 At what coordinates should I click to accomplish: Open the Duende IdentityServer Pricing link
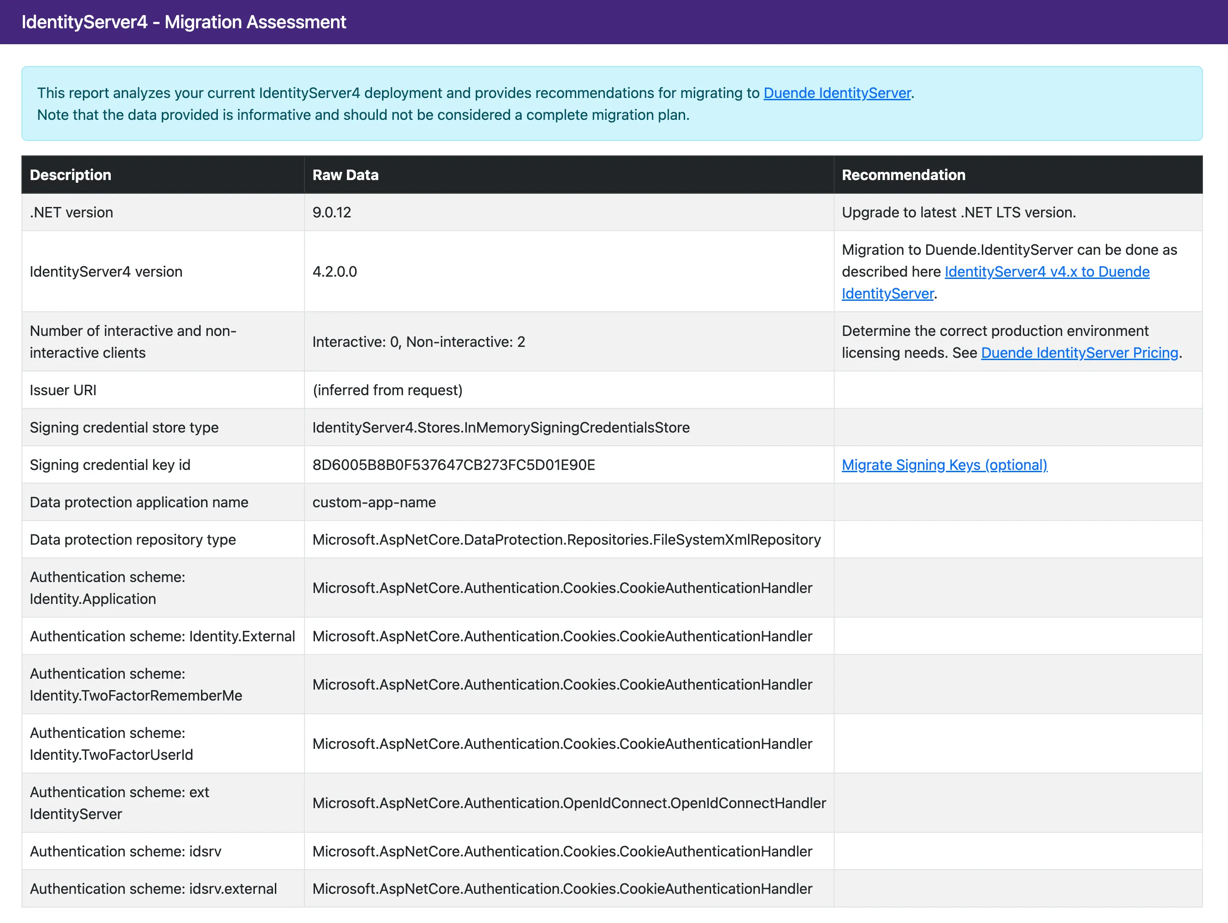(1078, 352)
